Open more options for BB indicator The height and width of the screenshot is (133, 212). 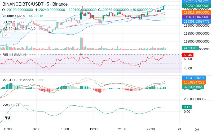point(22,22)
